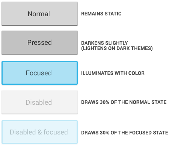Click the Disabled & focused button
This screenshot has width=169, height=145.
click(x=39, y=132)
